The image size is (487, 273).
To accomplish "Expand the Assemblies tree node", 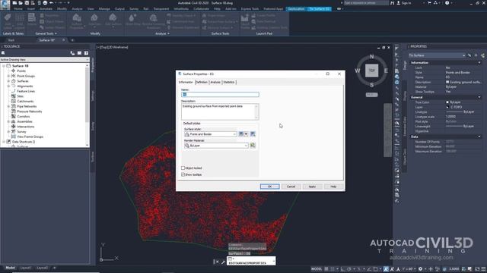I will pos(8,121).
